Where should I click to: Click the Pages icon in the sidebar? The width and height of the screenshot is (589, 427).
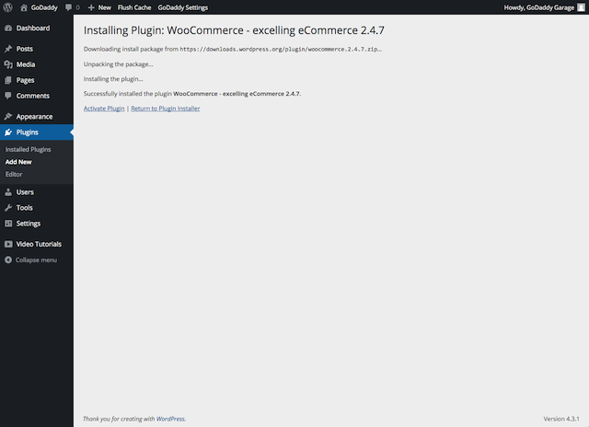tap(8, 80)
